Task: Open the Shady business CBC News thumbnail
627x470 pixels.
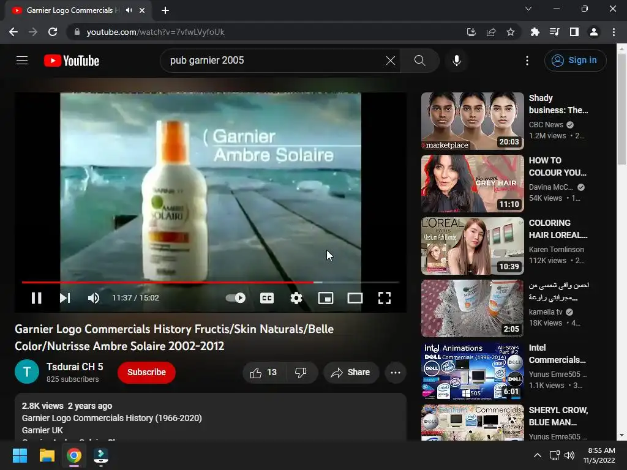Action: (472, 121)
